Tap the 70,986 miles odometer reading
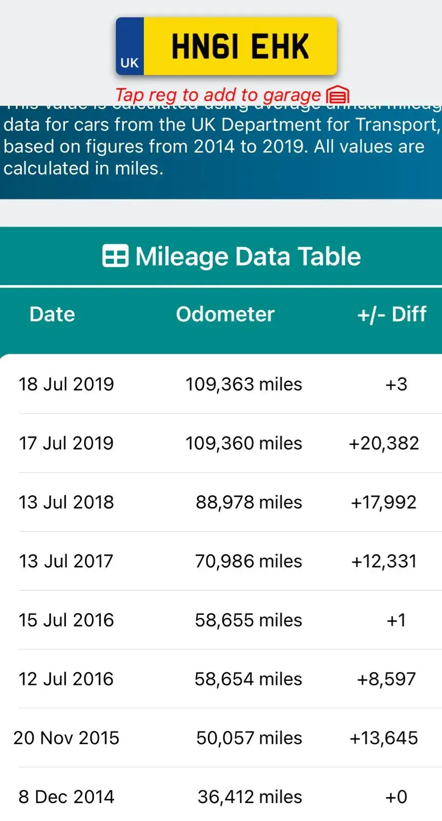 [248, 561]
